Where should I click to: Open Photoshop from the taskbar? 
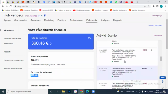pos(69,92)
